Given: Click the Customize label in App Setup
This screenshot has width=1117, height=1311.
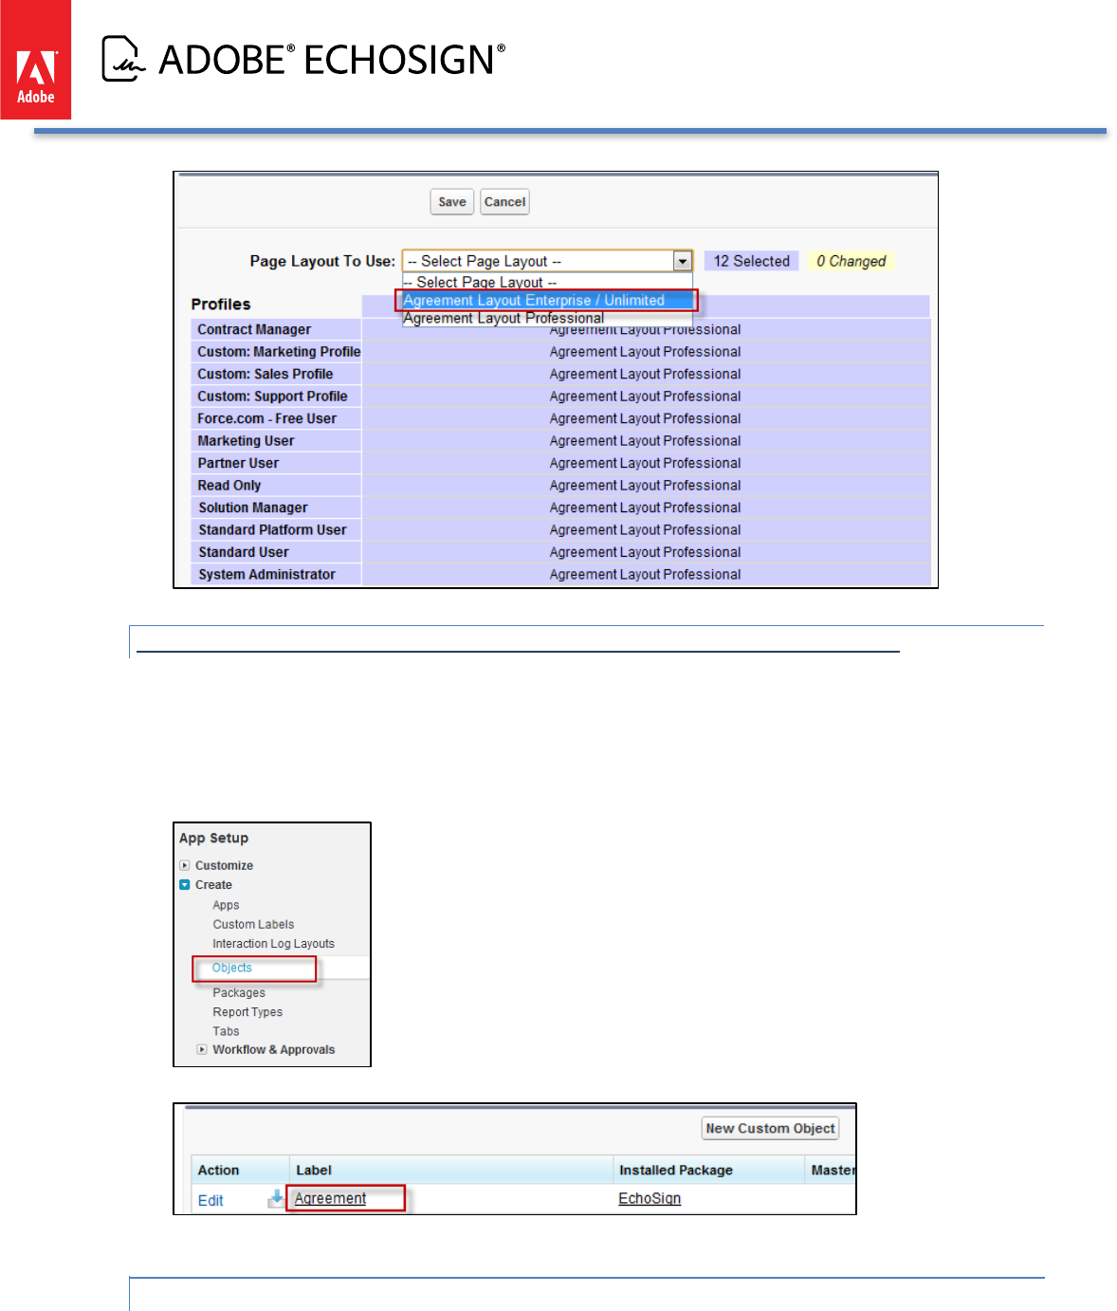Looking at the screenshot, I should click(224, 865).
